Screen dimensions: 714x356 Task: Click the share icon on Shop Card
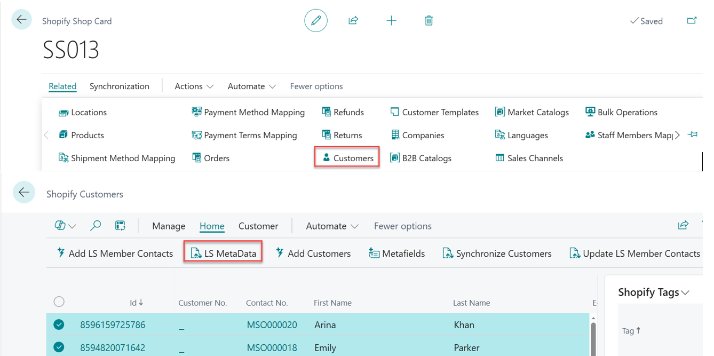353,21
